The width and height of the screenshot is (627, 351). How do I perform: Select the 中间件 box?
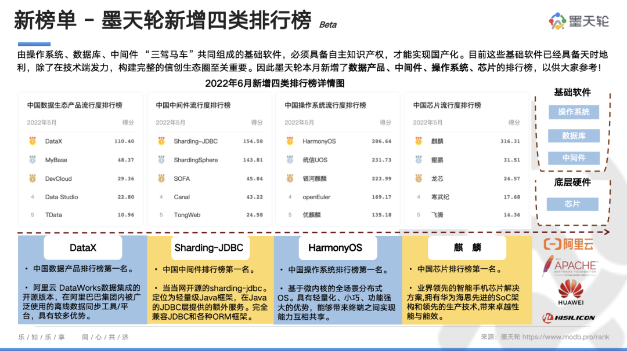574,158
